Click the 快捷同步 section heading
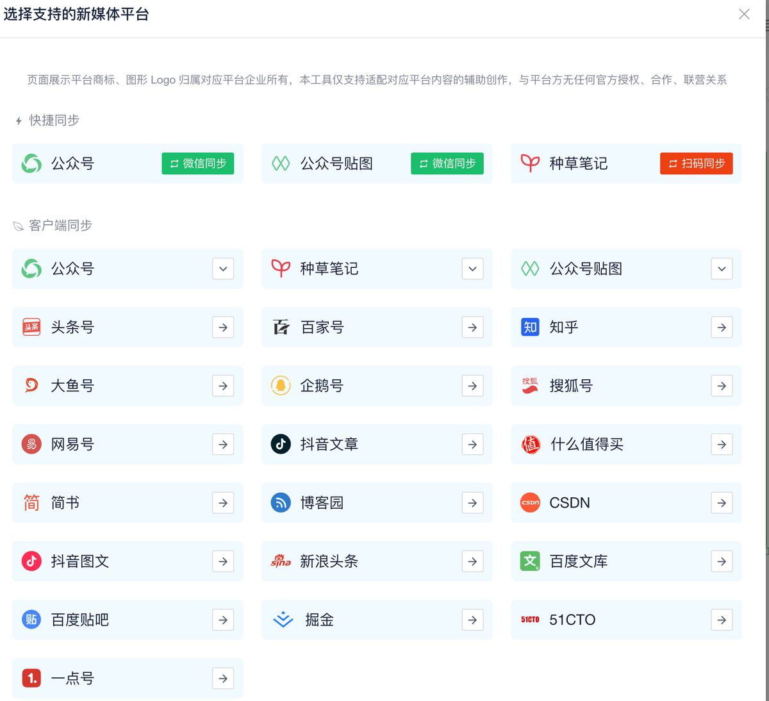 [x=54, y=120]
